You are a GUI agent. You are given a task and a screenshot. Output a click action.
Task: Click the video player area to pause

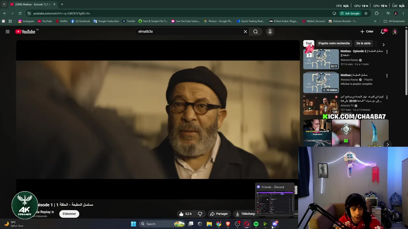158,119
